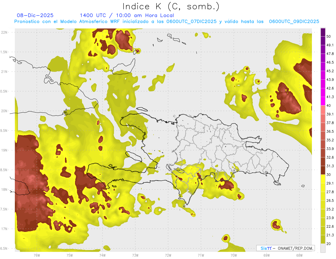Click the legend value '49.1'
Viewport: 336px width, 259px height.
(330, 45)
